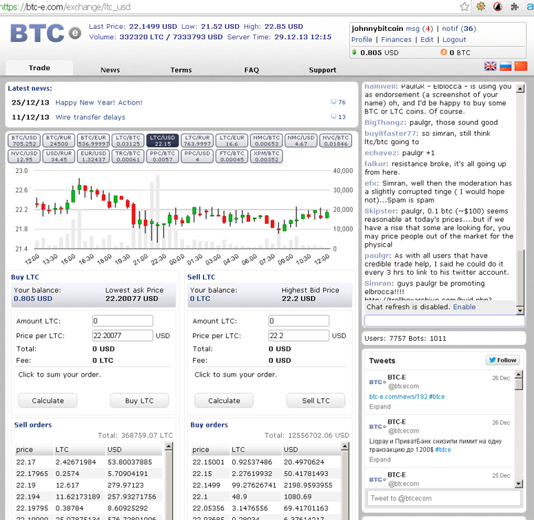Image resolution: width=534 pixels, height=520 pixels.
Task: Select the BTC/EUR pair
Action: tap(93, 141)
